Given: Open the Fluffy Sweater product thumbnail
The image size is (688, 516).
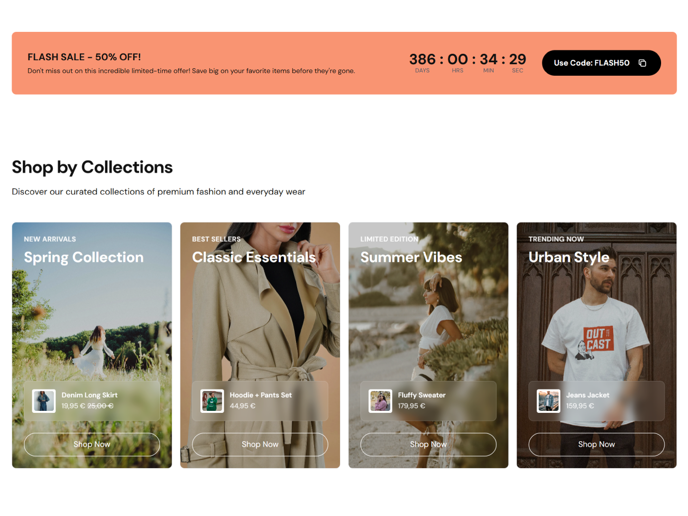Looking at the screenshot, I should tap(380, 401).
